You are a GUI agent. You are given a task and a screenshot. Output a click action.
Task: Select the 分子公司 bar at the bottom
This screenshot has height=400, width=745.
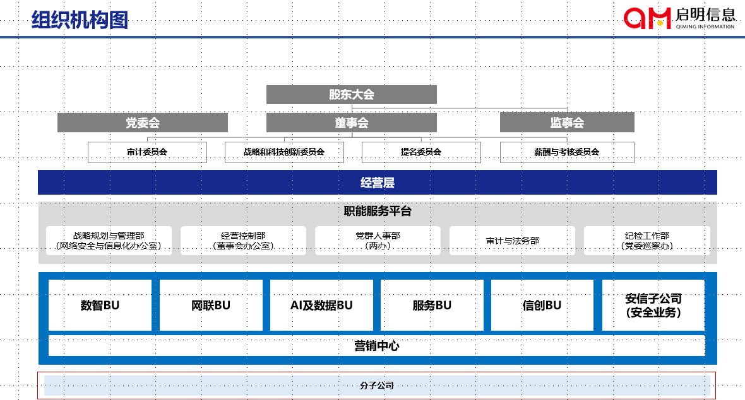[377, 386]
